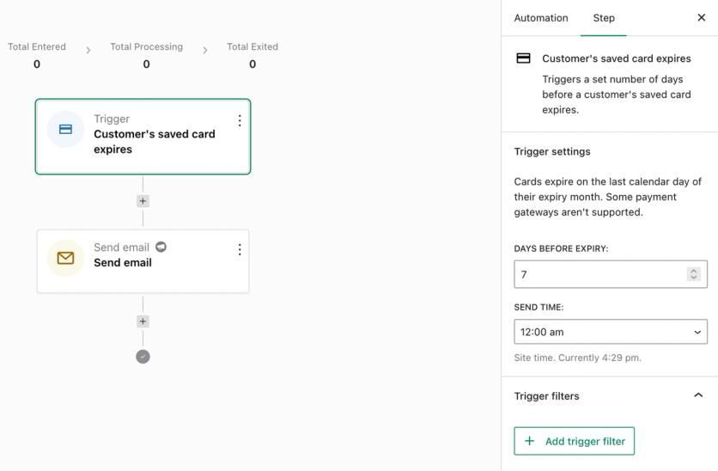Click the yellow envelope icon in Send email step
The height and width of the screenshot is (471, 718).
point(65,258)
